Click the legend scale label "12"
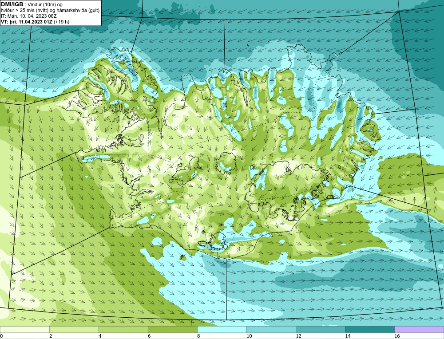This screenshot has height=339, width=444. pos(298,336)
